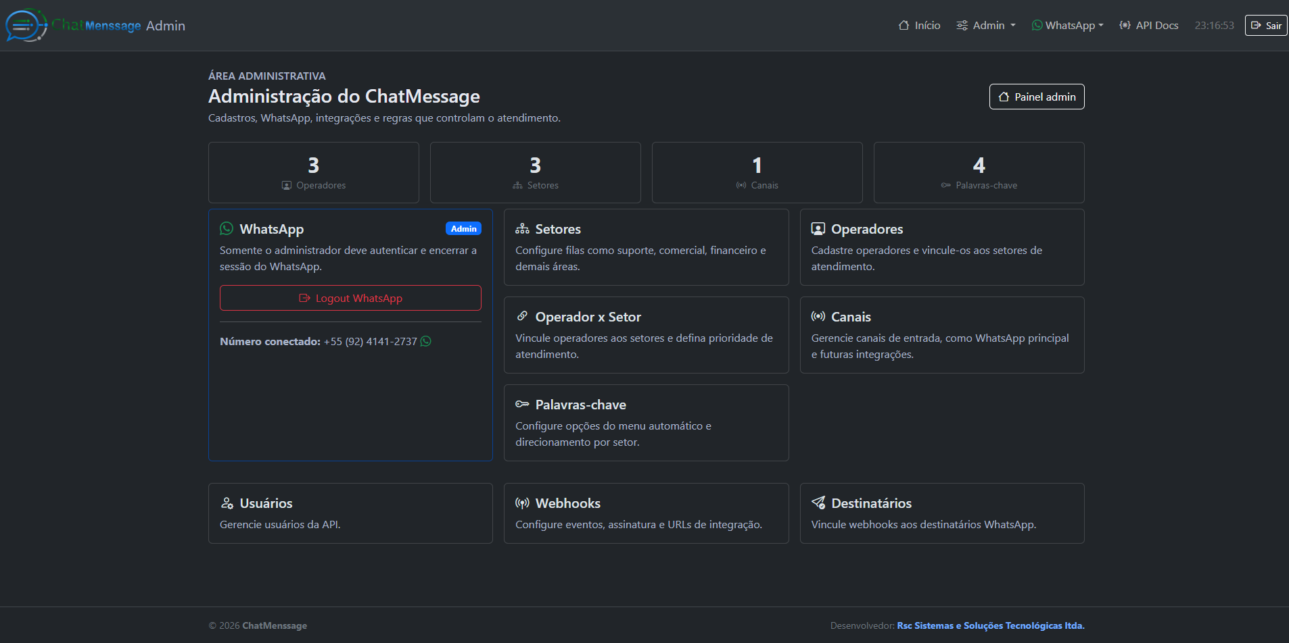This screenshot has height=643, width=1289.
Task: Click the link icon on Operador x Setor
Action: 522,316
